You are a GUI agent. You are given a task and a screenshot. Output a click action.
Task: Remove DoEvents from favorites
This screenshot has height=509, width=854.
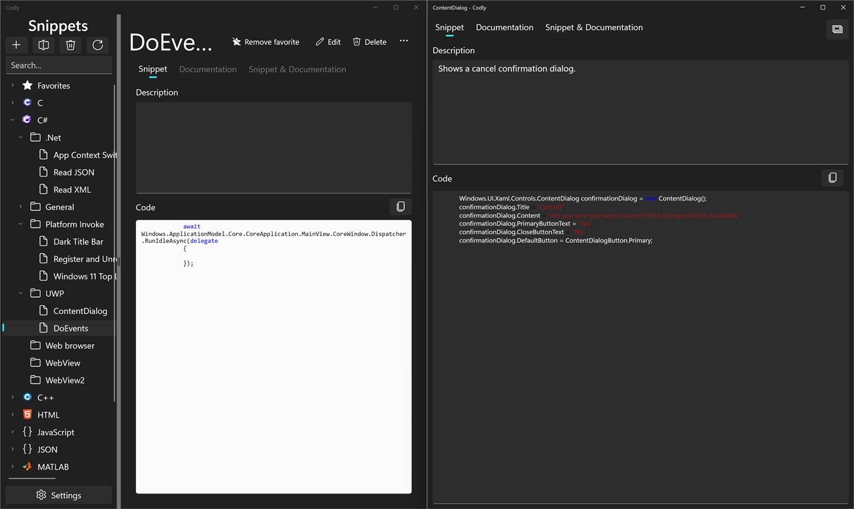(x=265, y=41)
